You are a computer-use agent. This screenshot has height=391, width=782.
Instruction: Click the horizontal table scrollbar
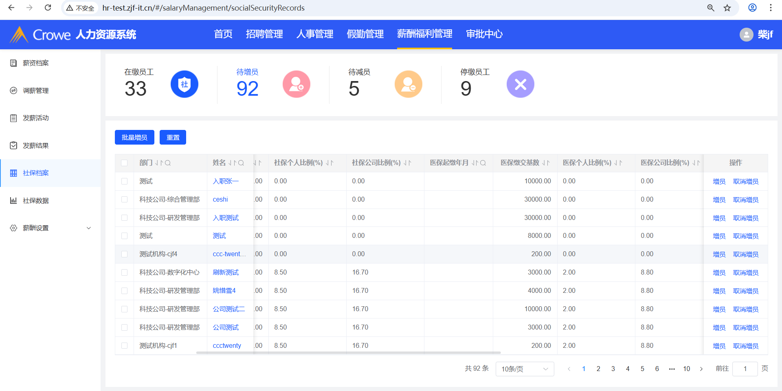pos(348,353)
